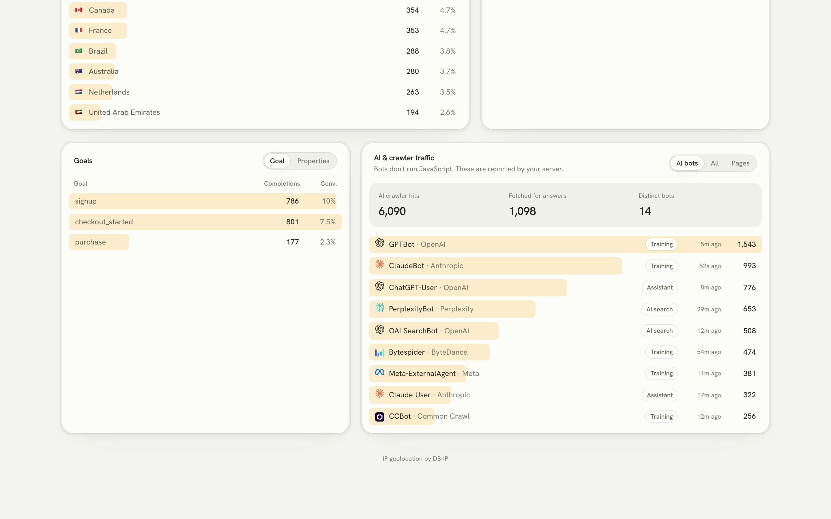Filter by Australia country row
This screenshot has width=831, height=519.
[265, 72]
